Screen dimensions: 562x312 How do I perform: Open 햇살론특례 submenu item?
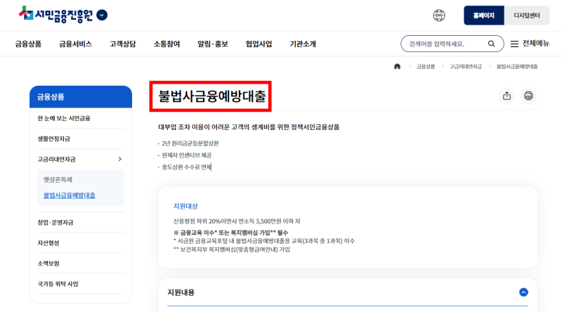click(58, 179)
